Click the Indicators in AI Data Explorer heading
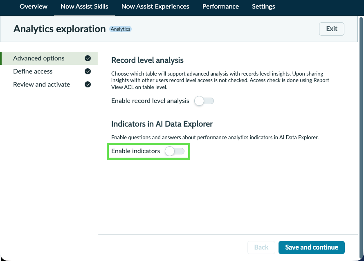The width and height of the screenshot is (364, 261). [x=162, y=124]
